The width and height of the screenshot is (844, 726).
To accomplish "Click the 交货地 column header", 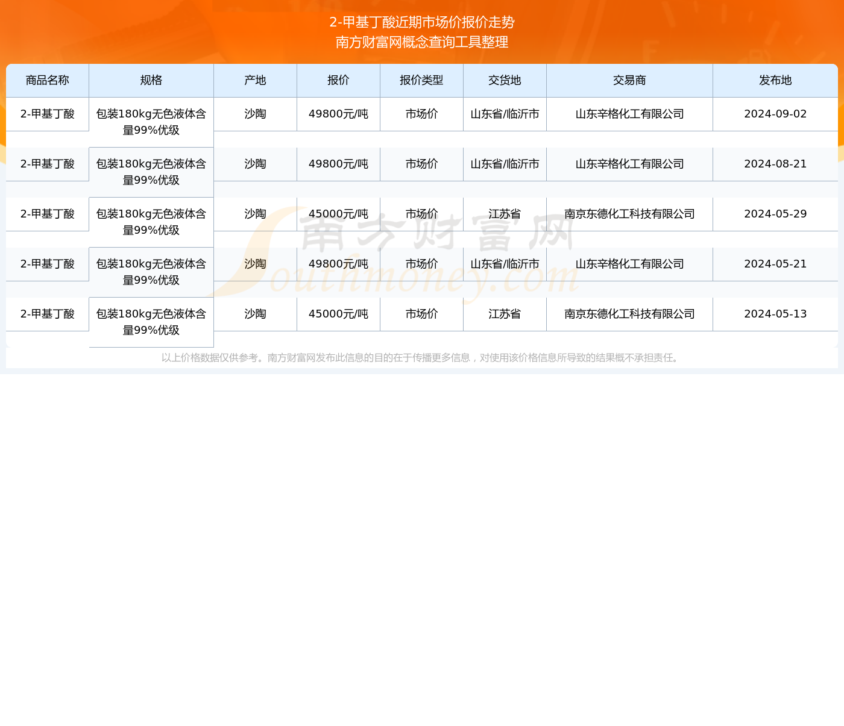I will (505, 81).
